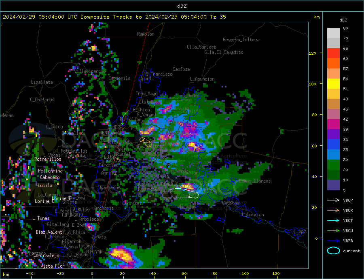This screenshot has width=364, height=279.
Task: Click the 'VBCP' legend label
Action: [348, 200]
